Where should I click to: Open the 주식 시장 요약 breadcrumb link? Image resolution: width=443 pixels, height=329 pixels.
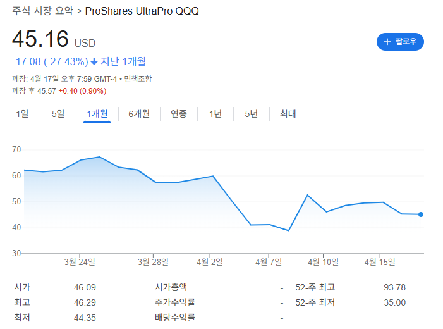(43, 11)
